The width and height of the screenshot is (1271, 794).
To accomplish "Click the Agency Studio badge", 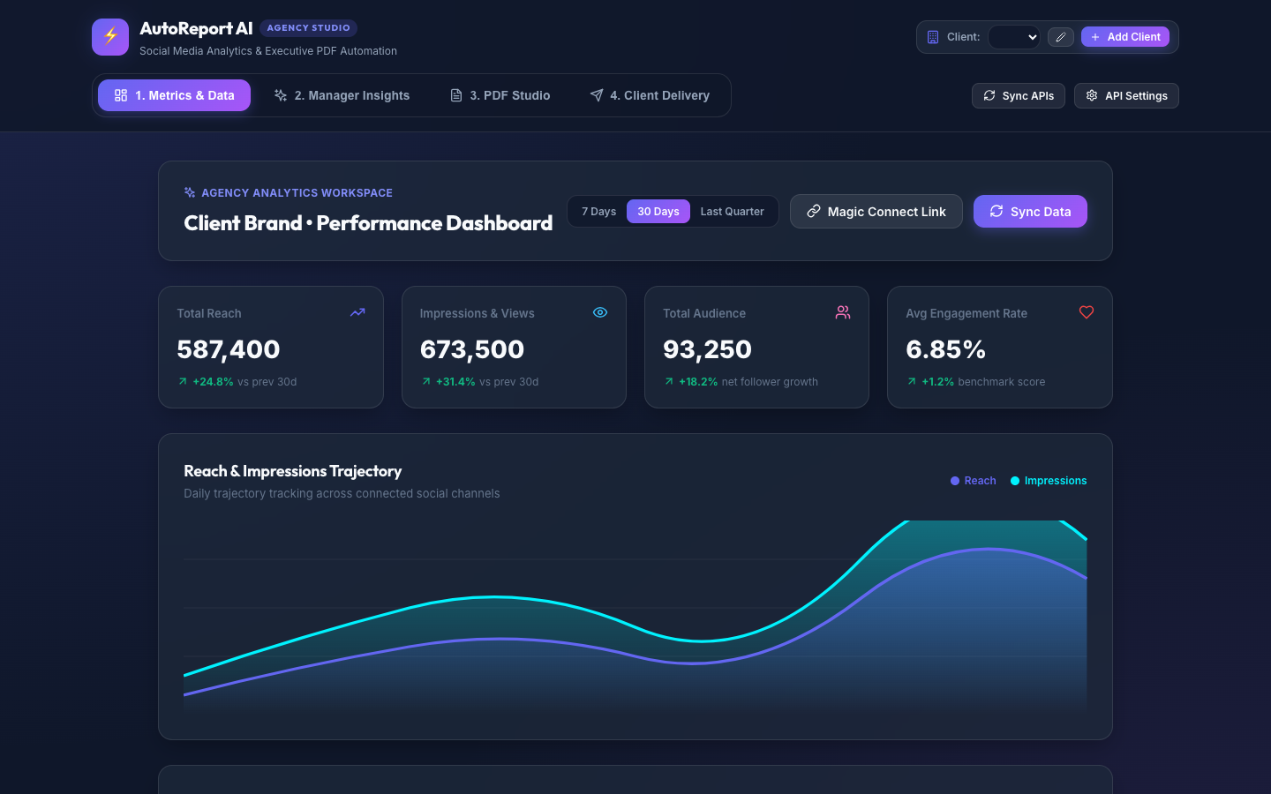I will [309, 28].
